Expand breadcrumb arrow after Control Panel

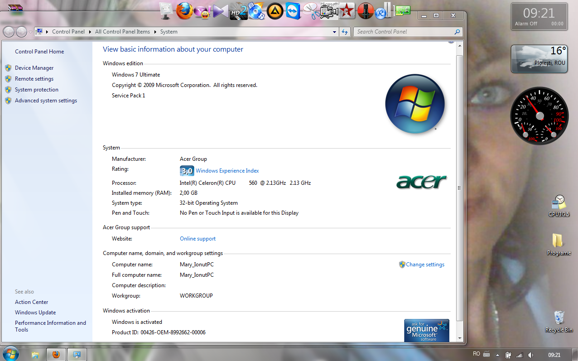pos(90,32)
